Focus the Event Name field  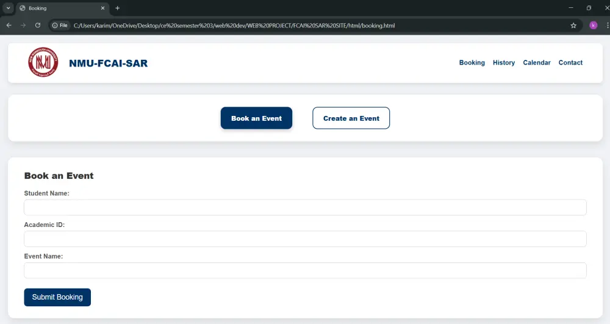305,270
